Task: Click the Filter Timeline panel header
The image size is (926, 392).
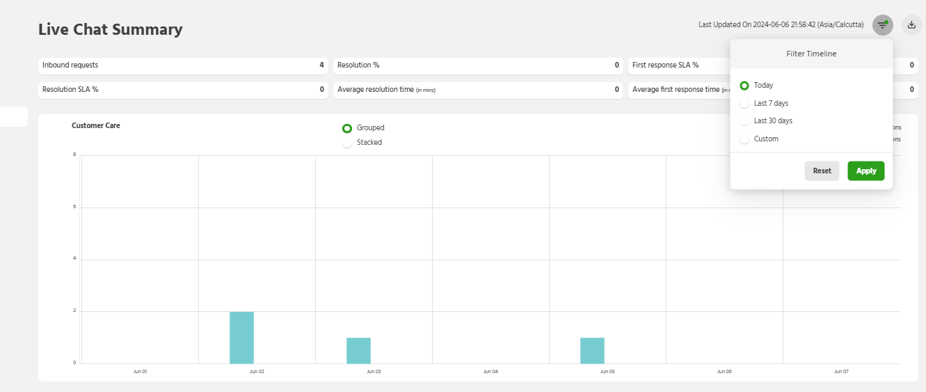Action: click(811, 54)
